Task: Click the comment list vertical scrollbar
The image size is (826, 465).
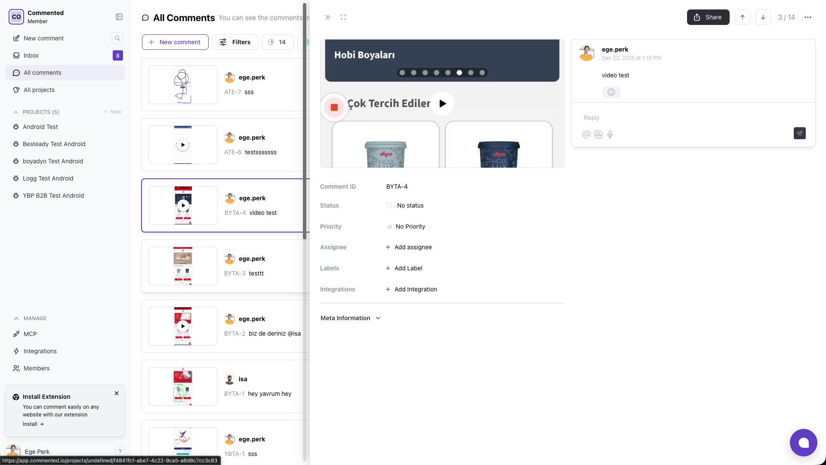Action: [x=305, y=121]
